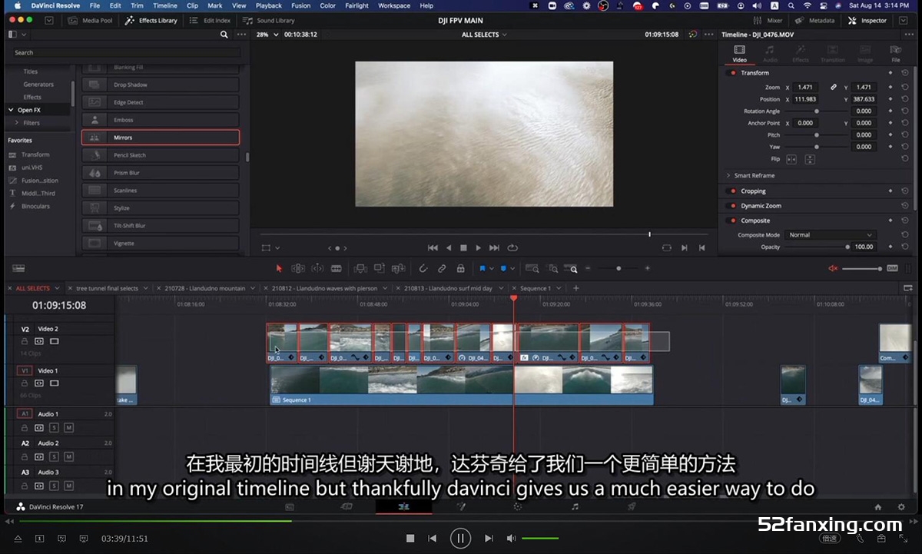Click the Loop playback icon under viewer
Image resolution: width=922 pixels, height=554 pixels.
click(512, 248)
